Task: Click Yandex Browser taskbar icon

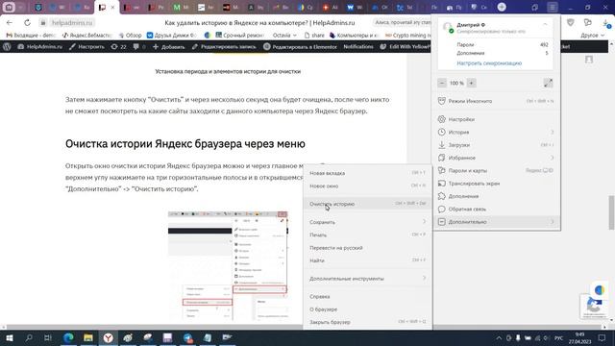Action: pyautogui.click(x=109, y=337)
